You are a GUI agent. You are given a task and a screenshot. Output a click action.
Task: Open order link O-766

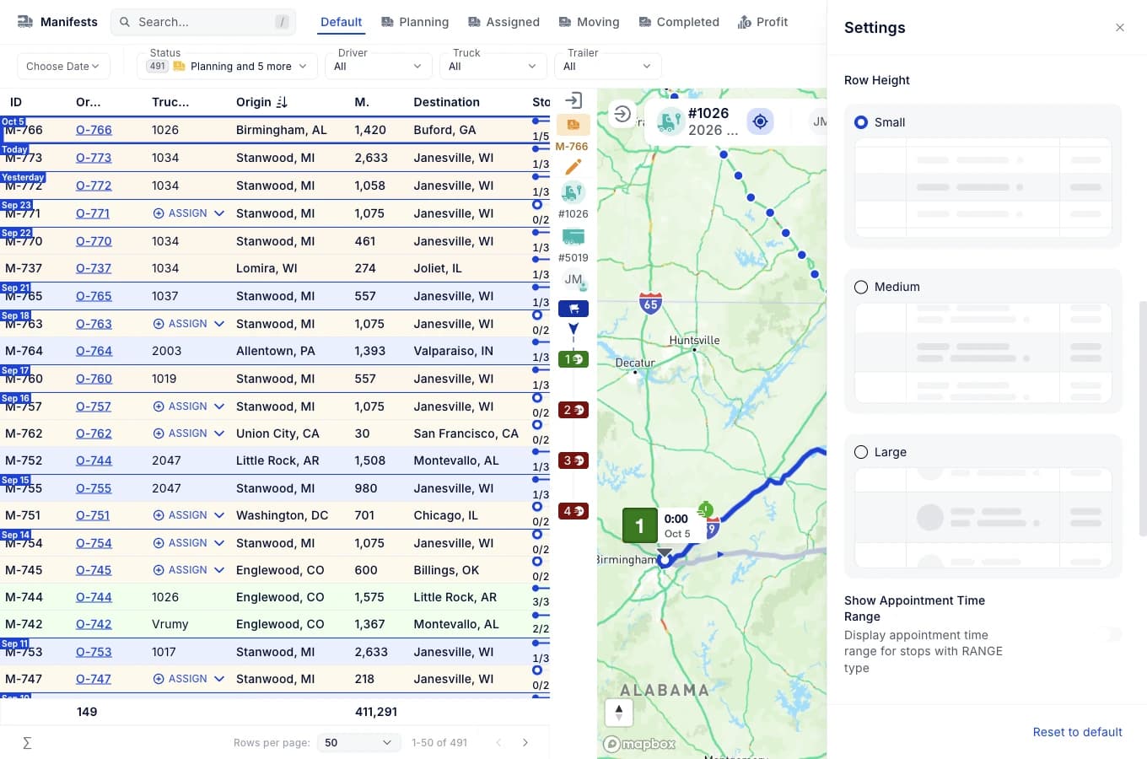click(94, 131)
